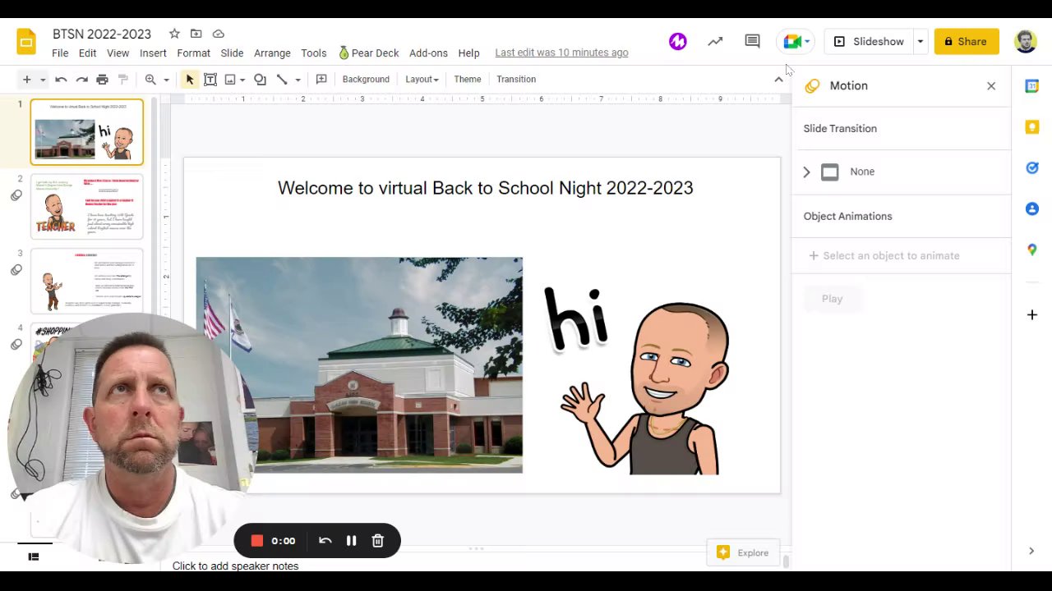Open the Arrange menu
This screenshot has height=591, width=1052.
pos(272,53)
